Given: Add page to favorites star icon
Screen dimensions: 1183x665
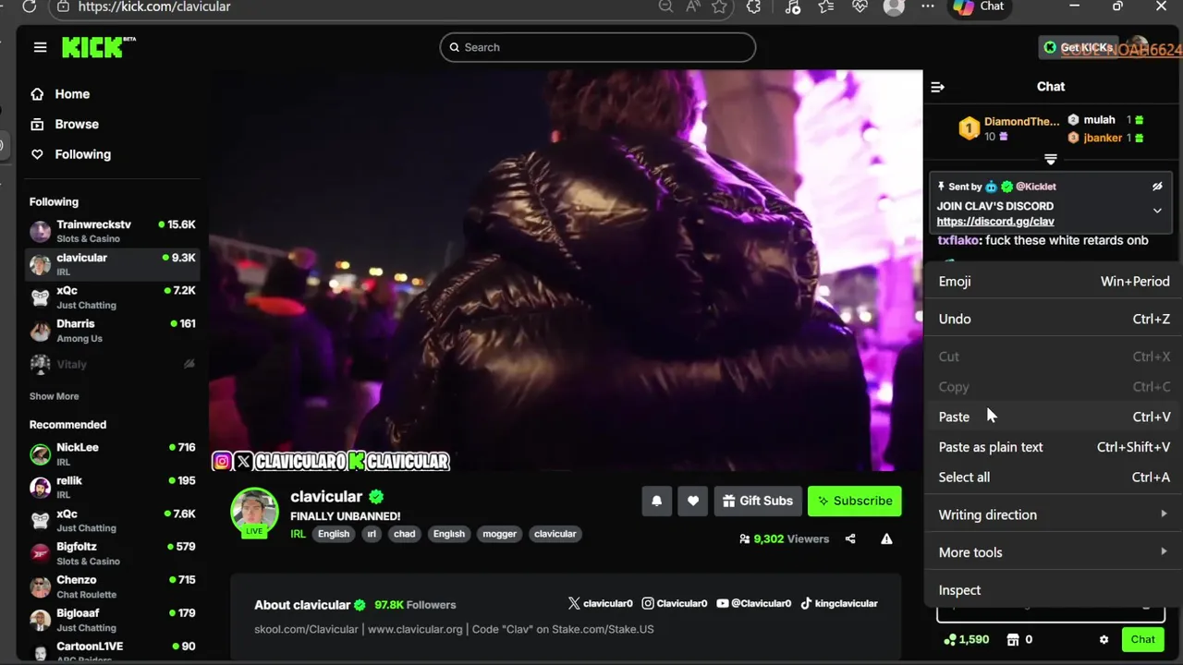Looking at the screenshot, I should (719, 6).
